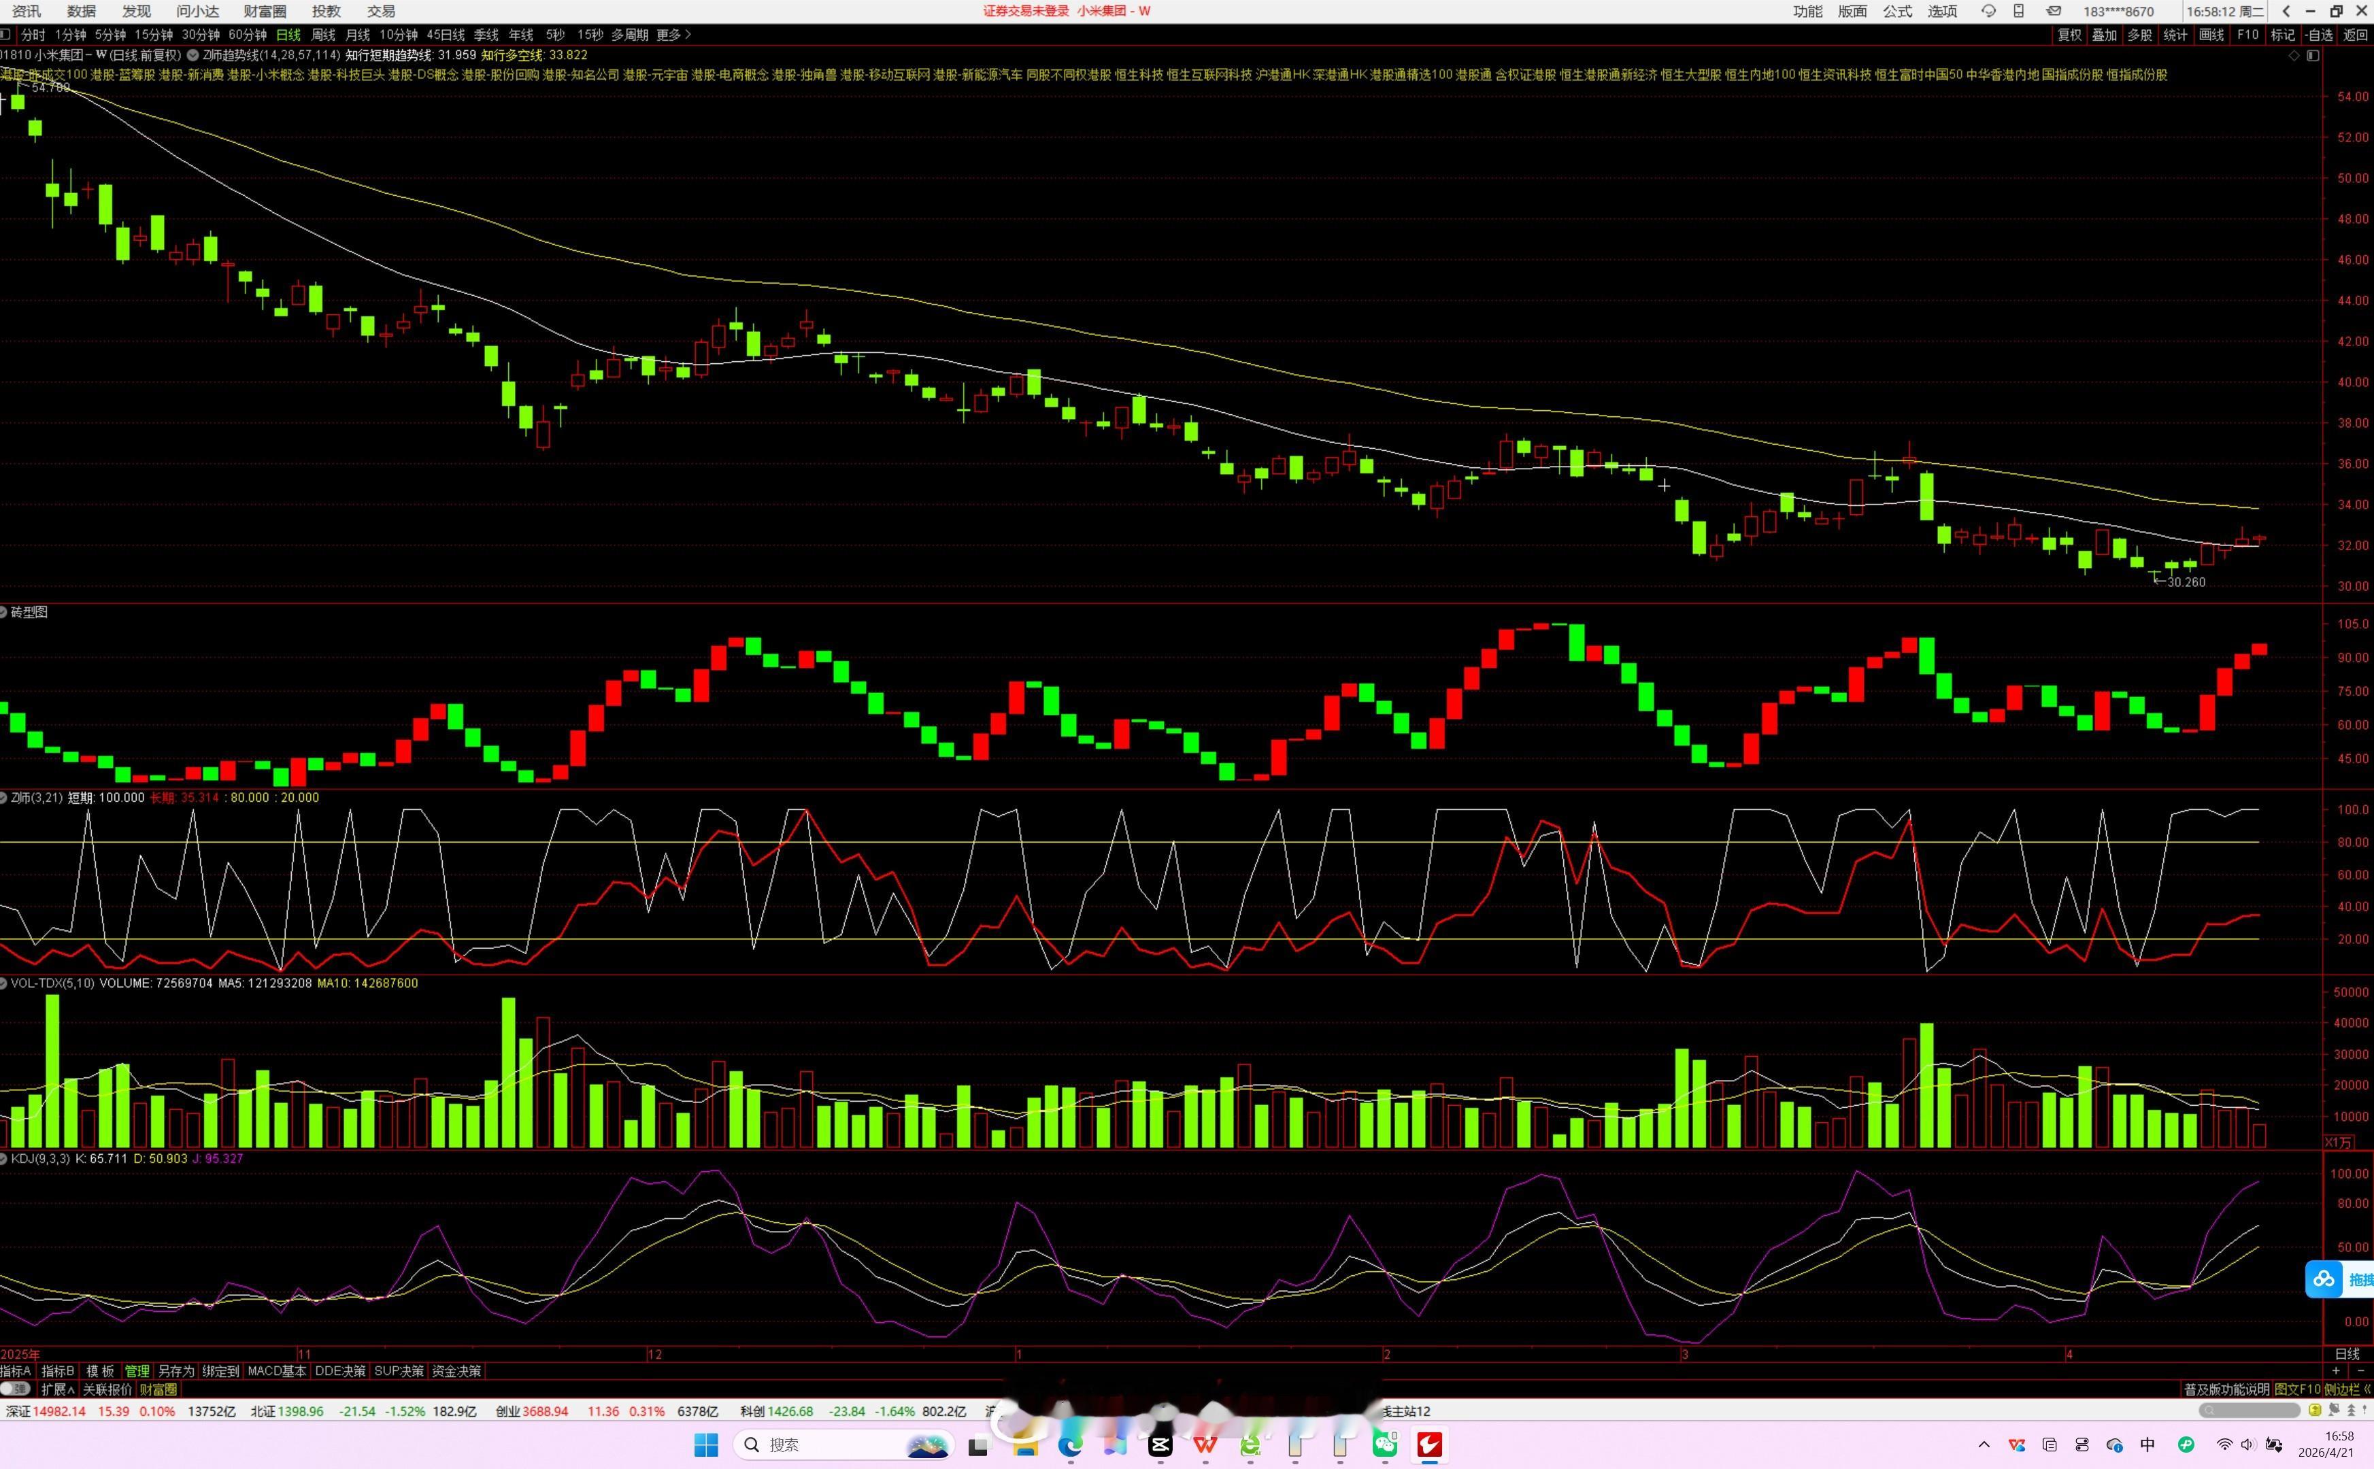Toggle 复权 price adjustment button
Screen dimensions: 2374x1469
tap(2070, 35)
